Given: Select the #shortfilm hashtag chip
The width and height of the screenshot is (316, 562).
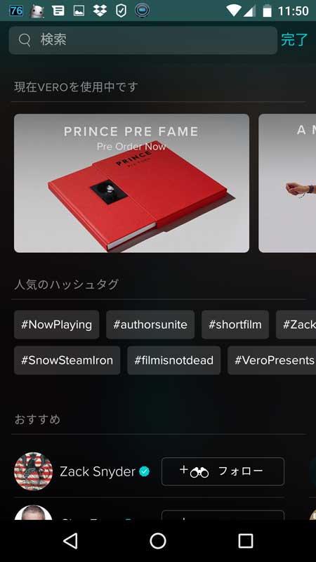Looking at the screenshot, I should click(235, 325).
